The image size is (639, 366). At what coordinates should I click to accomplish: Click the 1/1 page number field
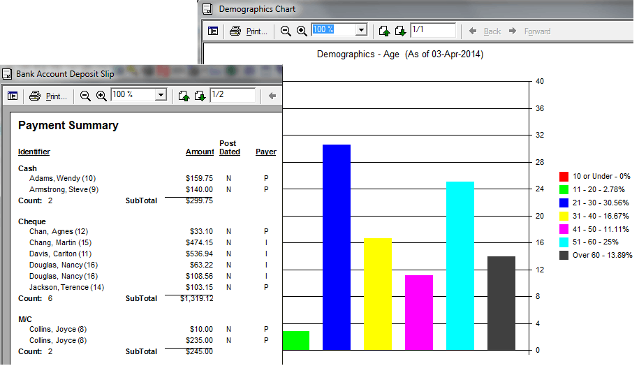(433, 30)
